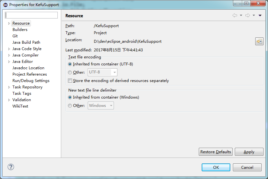Open the help question mark icon

[11, 167]
